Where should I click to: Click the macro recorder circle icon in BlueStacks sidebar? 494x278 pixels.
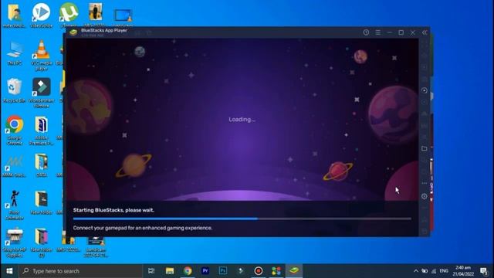[x=425, y=90]
